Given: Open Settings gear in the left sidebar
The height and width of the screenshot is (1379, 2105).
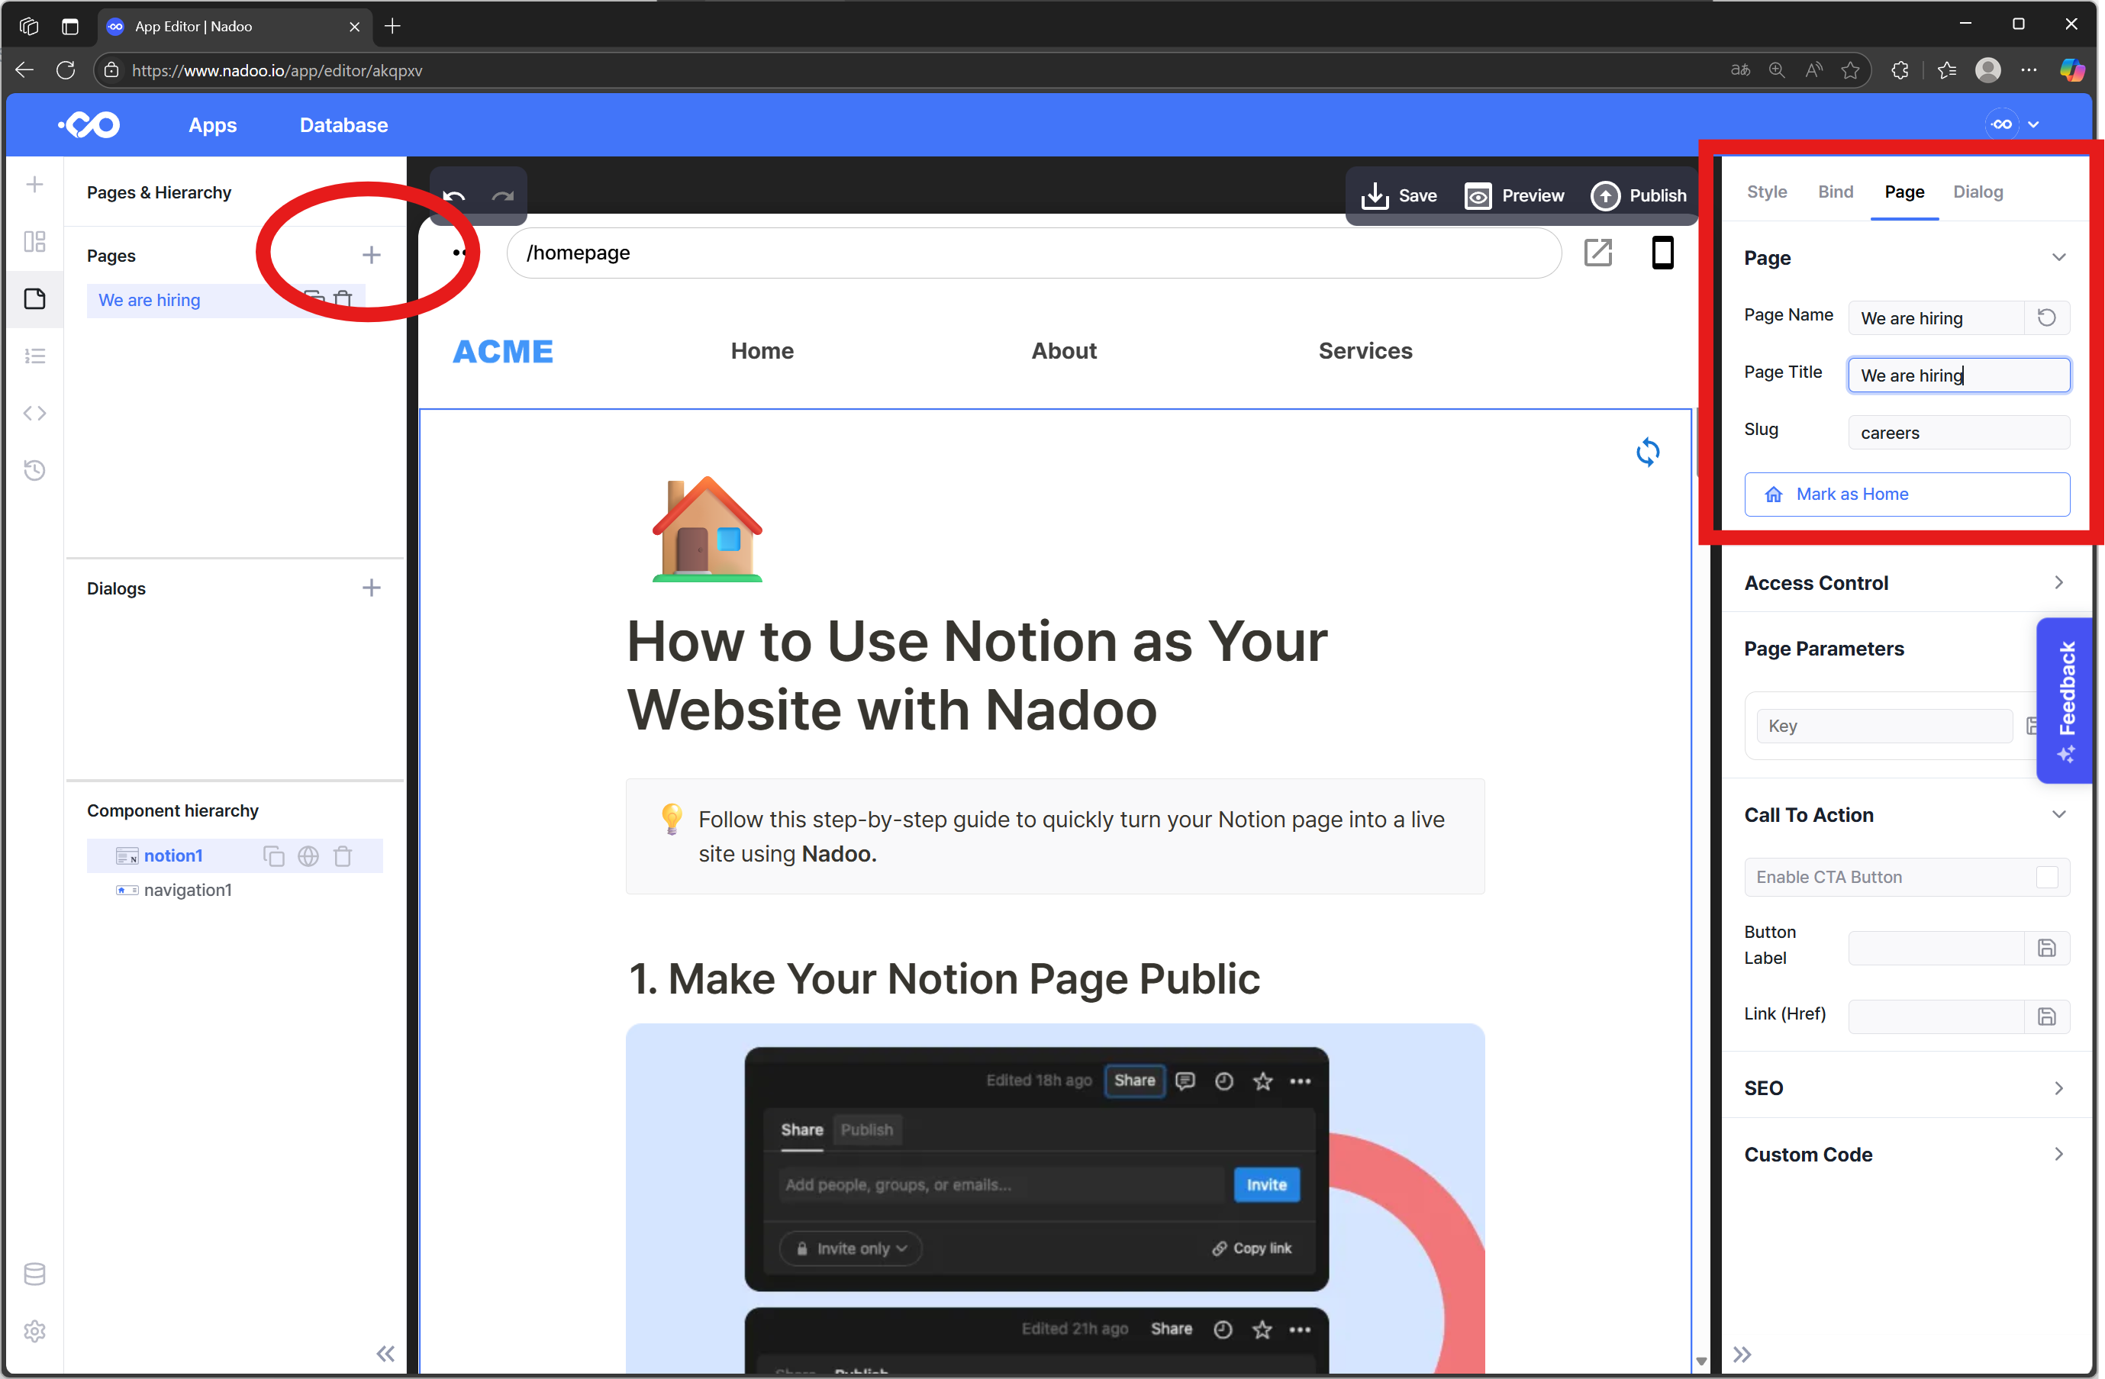Looking at the screenshot, I should pos(35,1331).
